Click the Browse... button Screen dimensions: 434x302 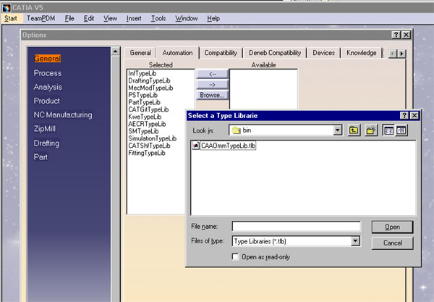pyautogui.click(x=212, y=95)
